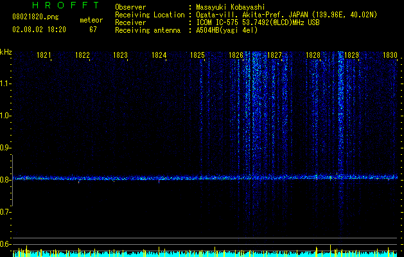The height and width of the screenshot is (257, 404).
Task: Click the Observer label
Action: (x=130, y=7)
